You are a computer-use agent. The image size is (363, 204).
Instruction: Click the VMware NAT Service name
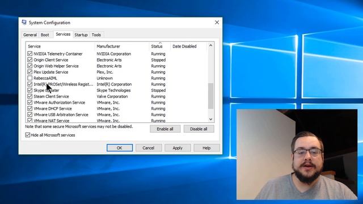pos(52,121)
